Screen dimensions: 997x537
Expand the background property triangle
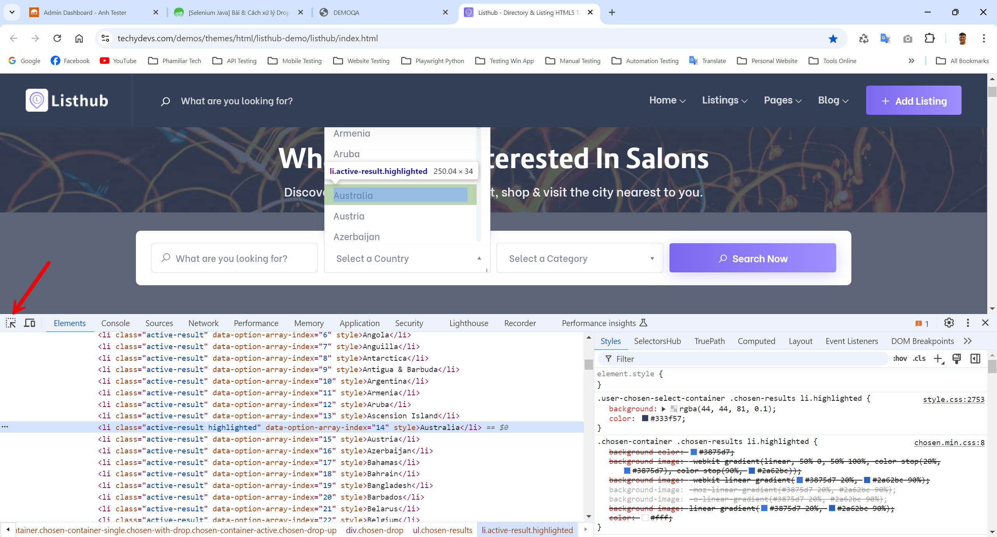(664, 409)
